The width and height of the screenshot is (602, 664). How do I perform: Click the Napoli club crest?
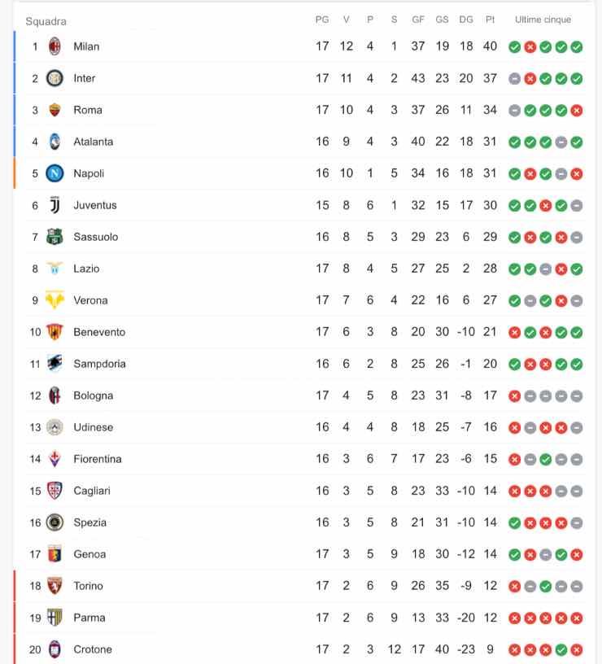(55, 173)
